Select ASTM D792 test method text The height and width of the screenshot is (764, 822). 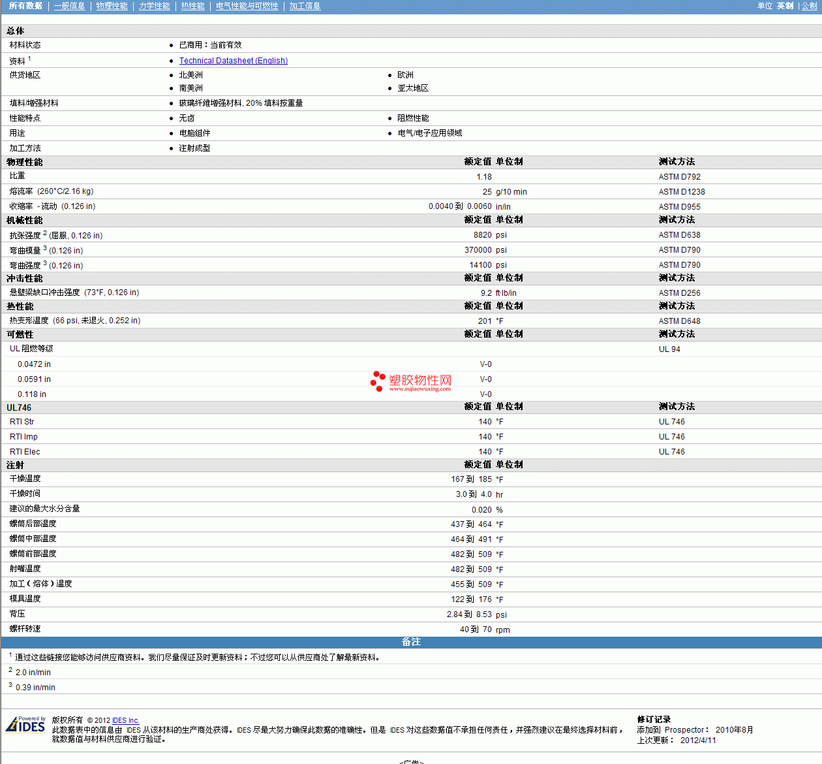coord(680,177)
